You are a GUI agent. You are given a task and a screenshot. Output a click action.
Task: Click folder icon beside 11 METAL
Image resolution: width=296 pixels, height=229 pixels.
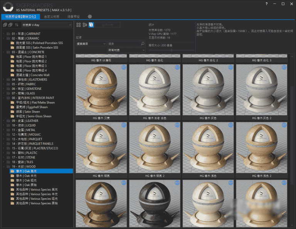click(x=8, y=130)
